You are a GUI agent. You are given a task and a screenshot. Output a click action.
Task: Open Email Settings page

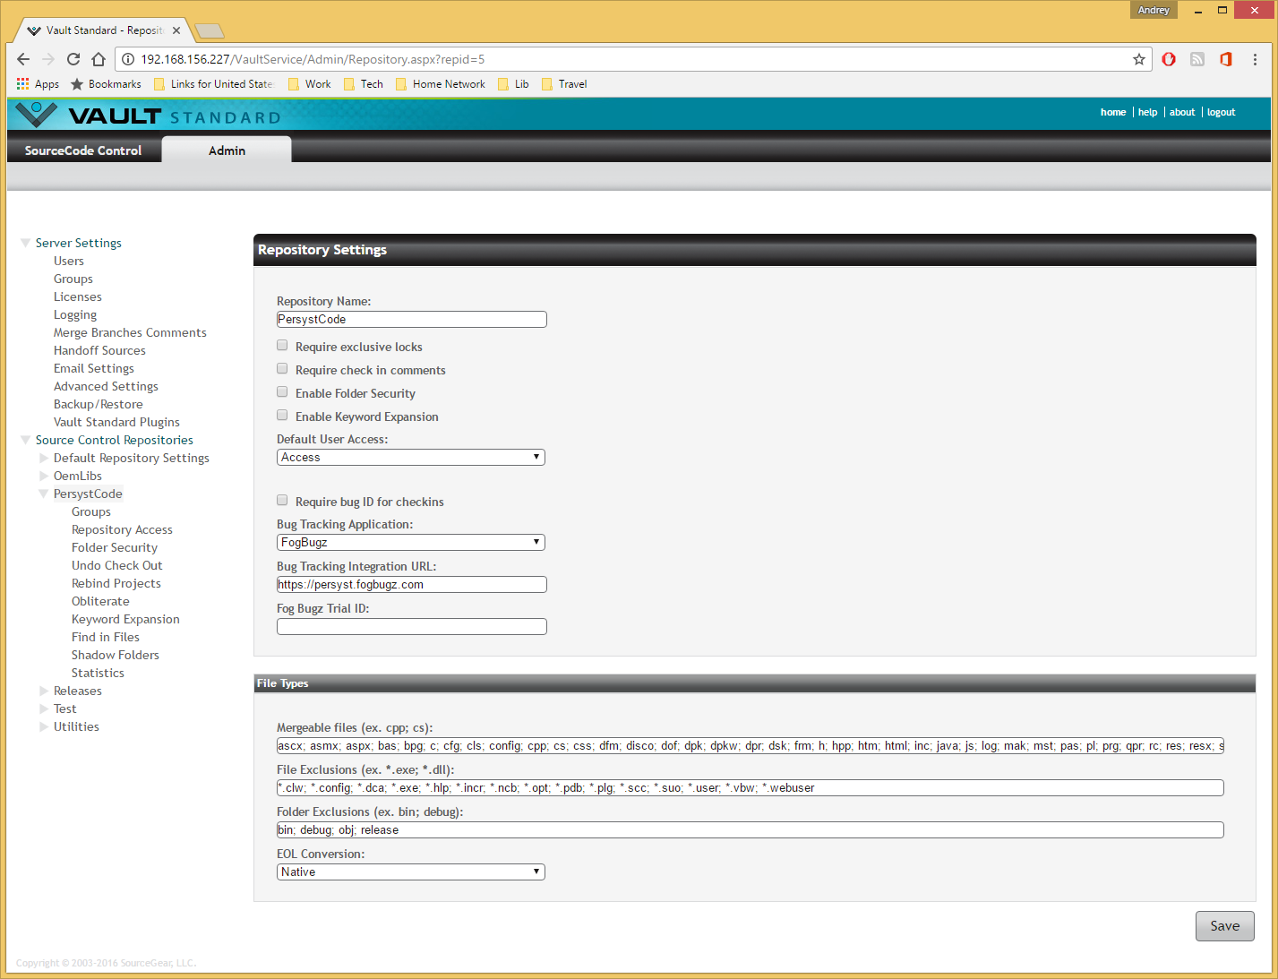pyautogui.click(x=94, y=368)
